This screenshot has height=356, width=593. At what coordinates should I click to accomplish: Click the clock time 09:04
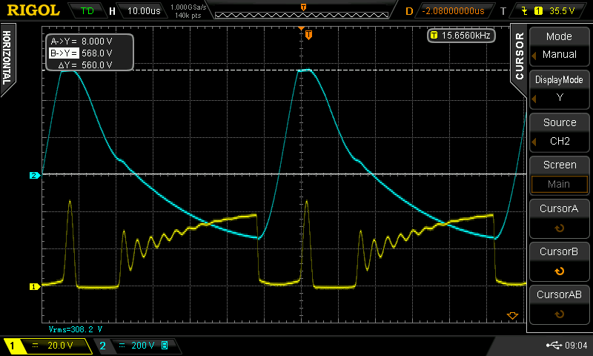[576, 346]
